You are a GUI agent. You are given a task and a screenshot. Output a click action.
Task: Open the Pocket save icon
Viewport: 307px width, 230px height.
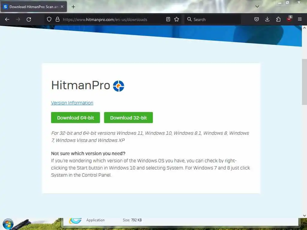(x=257, y=19)
